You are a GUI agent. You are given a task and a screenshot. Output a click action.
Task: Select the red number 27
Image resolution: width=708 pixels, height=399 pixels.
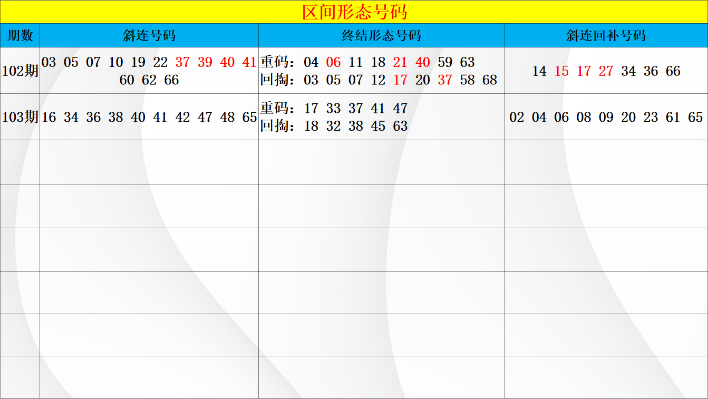(x=606, y=71)
